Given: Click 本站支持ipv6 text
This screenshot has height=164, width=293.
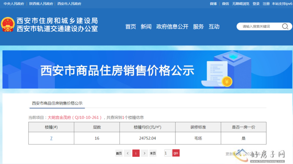Looking at the screenshot, I should pyautogui.click(x=282, y=4).
